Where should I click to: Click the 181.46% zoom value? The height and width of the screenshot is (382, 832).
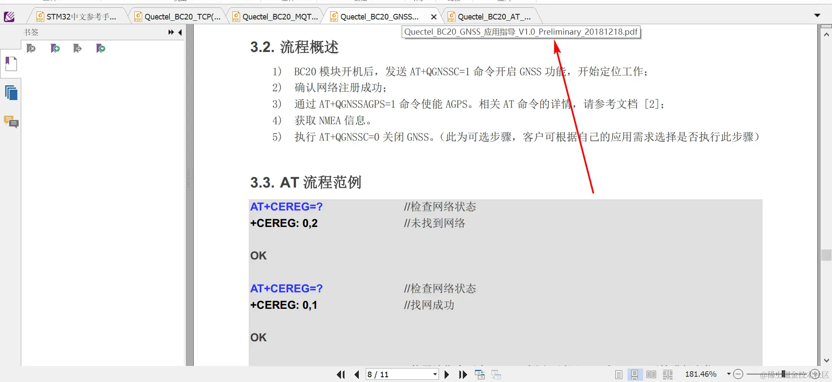tap(701, 374)
